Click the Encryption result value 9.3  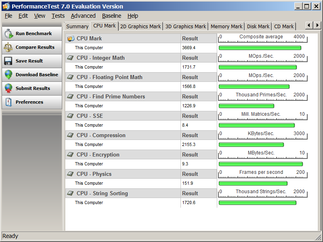(185, 164)
